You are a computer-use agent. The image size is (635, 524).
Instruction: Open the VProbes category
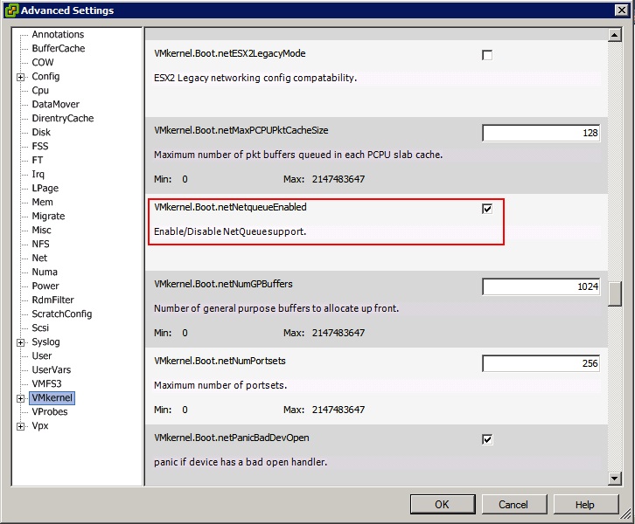[x=50, y=411]
